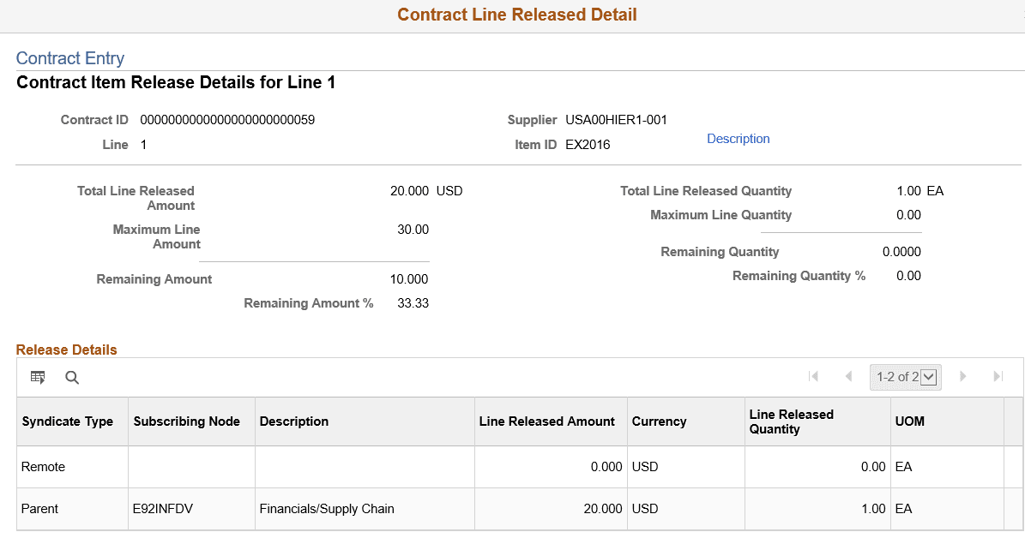1025x538 pixels.
Task: Sort by the Syndicate Type column header
Action: 67,421
